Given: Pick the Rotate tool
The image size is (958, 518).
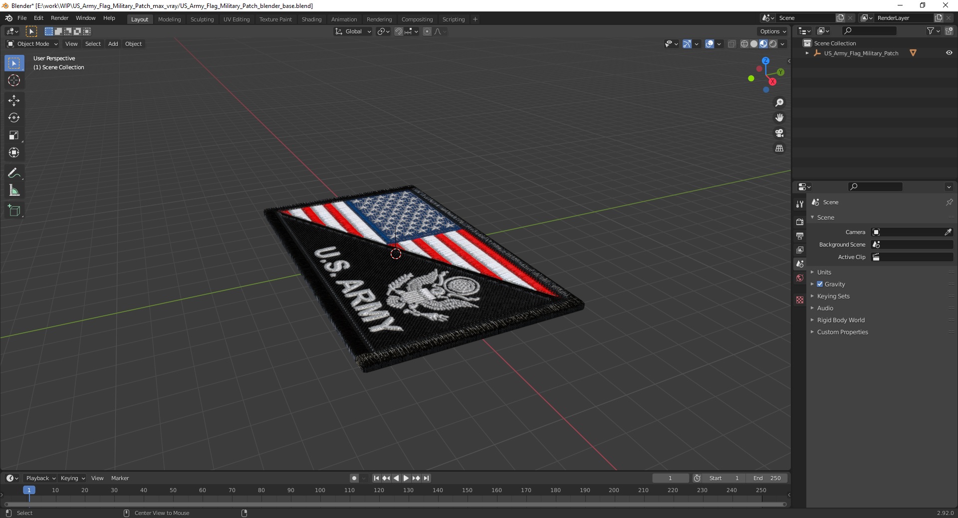Looking at the screenshot, I should pos(14,118).
